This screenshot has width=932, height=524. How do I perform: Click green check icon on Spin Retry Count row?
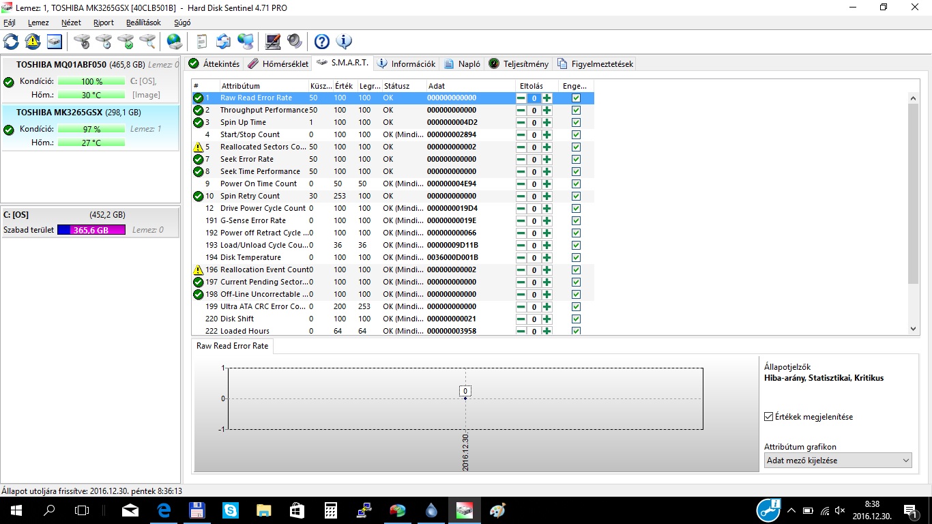pyautogui.click(x=198, y=196)
